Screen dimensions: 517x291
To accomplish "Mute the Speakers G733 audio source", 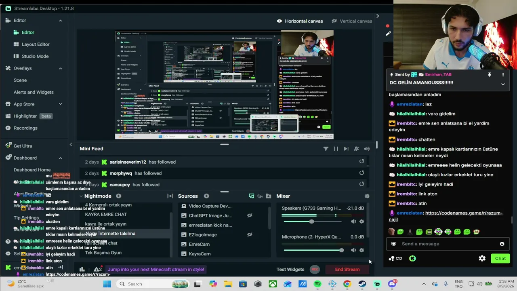I will tap(353, 221).
